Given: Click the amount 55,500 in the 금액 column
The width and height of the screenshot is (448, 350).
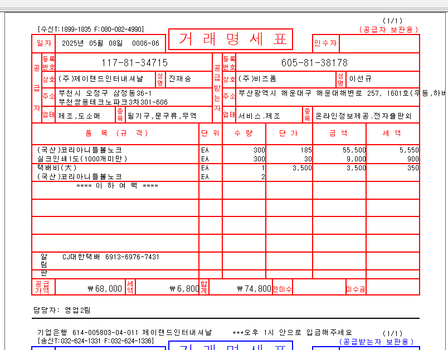Looking at the screenshot, I should (354, 150).
